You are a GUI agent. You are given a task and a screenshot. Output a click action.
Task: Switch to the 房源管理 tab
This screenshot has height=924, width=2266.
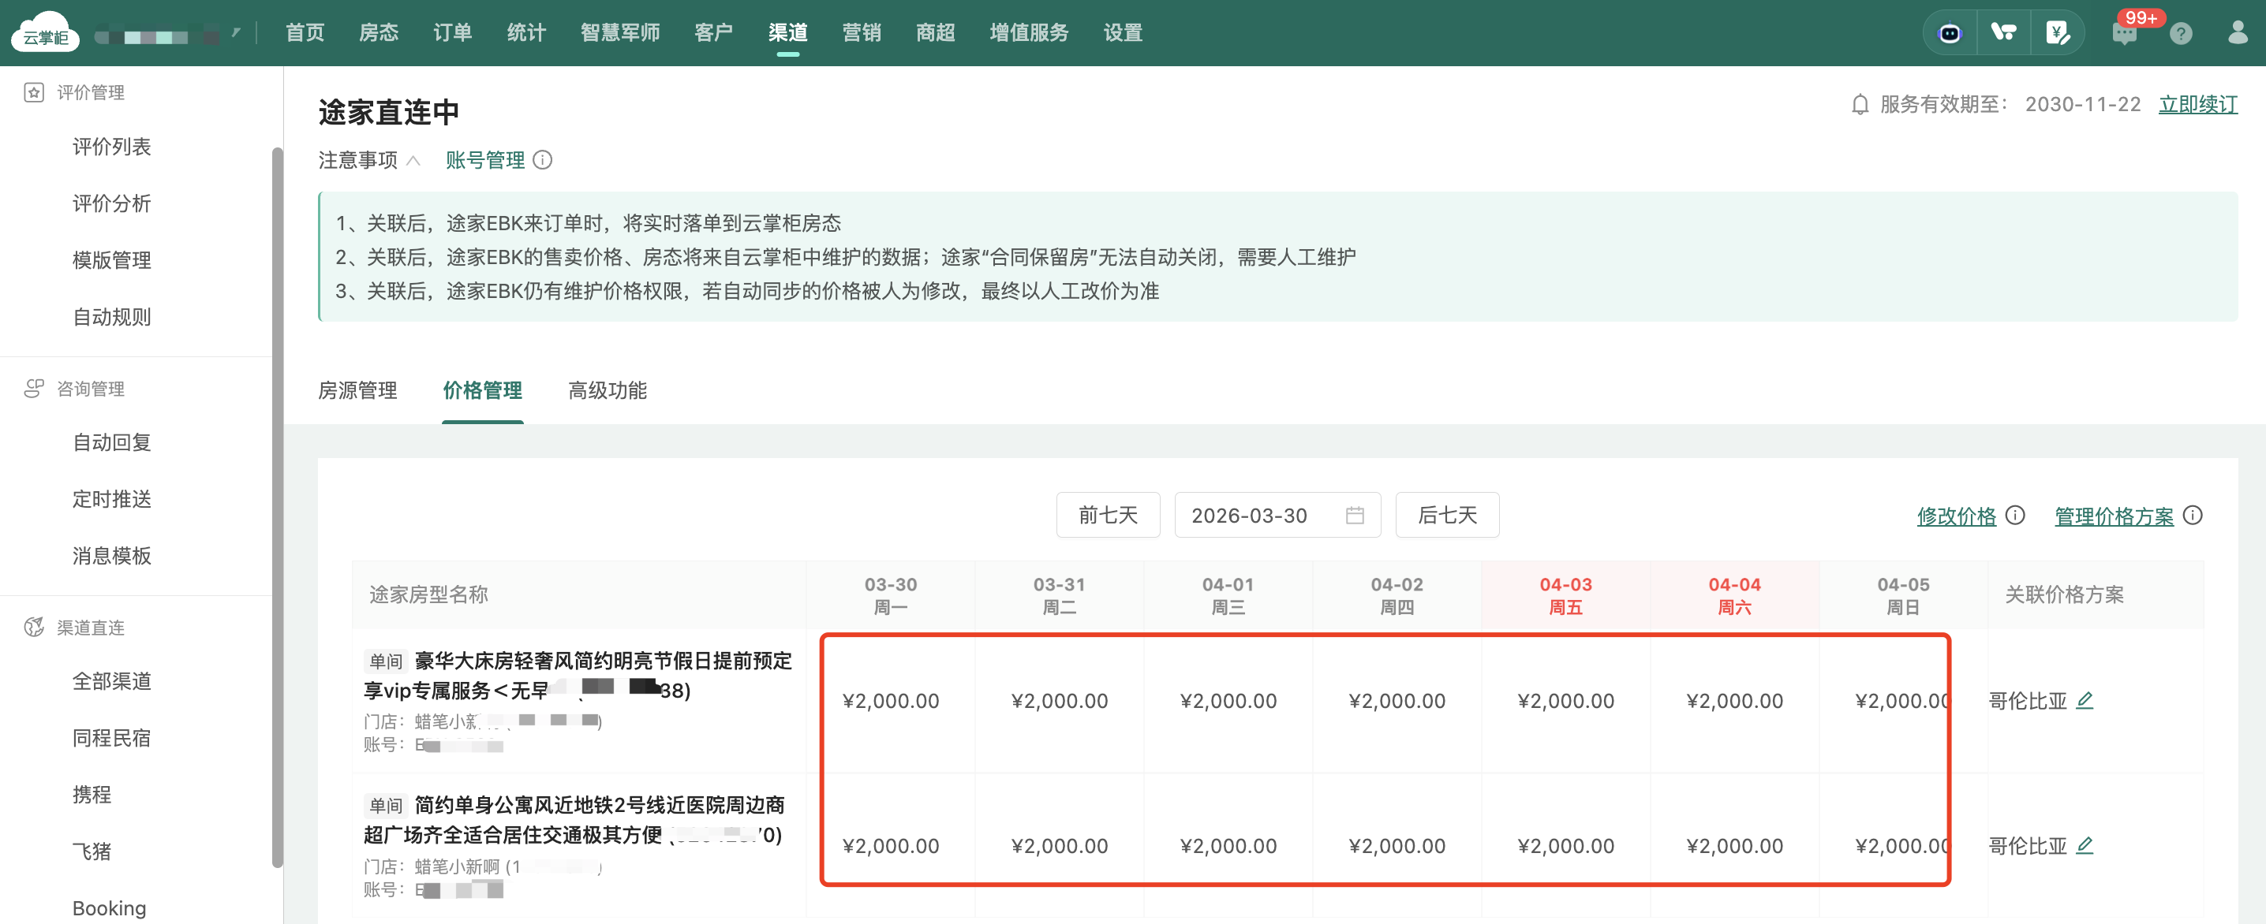tap(357, 390)
